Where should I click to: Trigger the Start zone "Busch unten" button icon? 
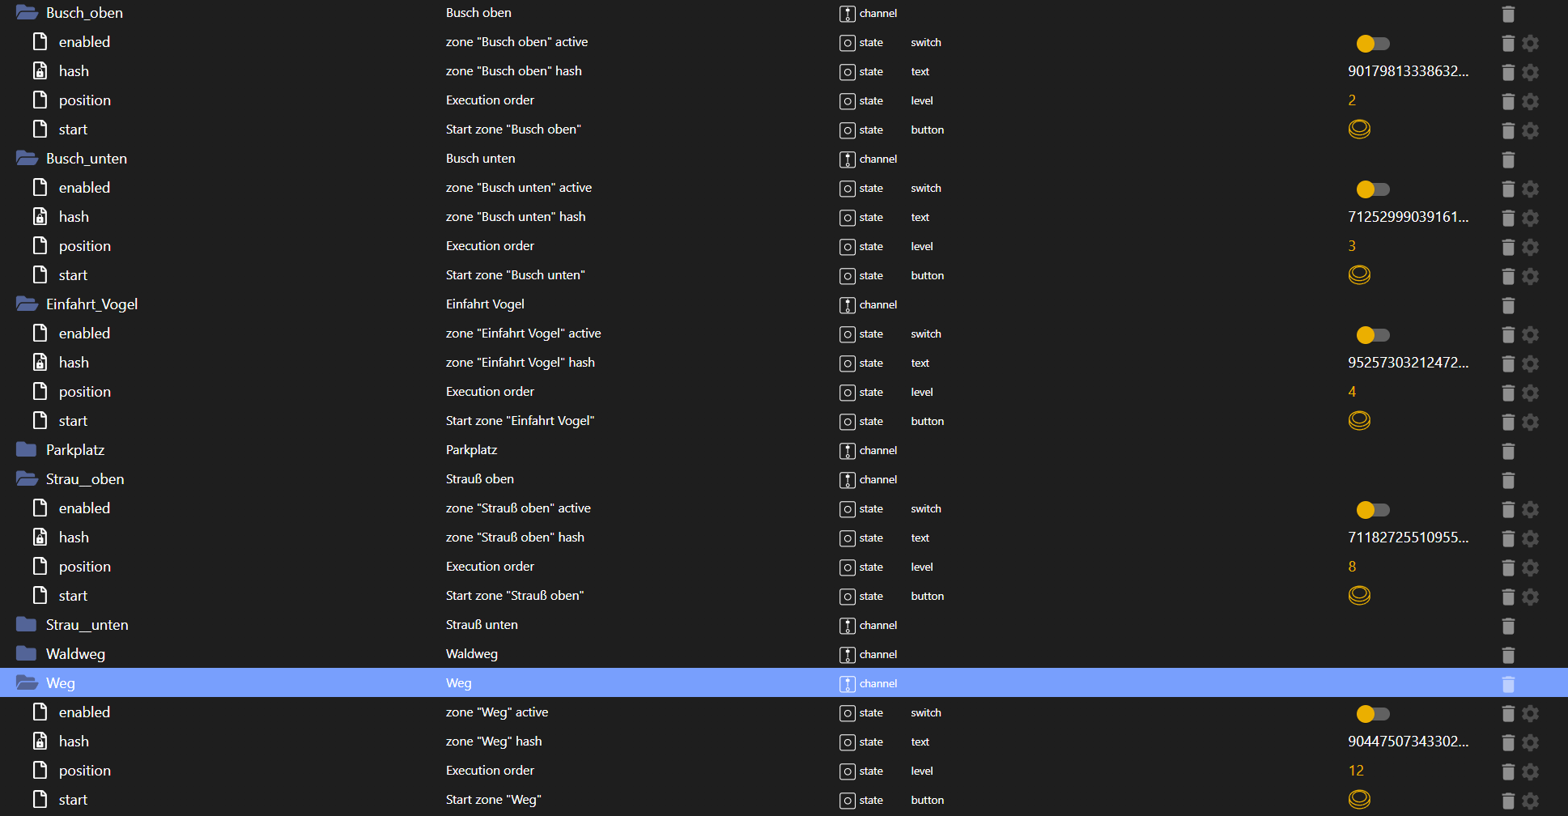click(1359, 275)
